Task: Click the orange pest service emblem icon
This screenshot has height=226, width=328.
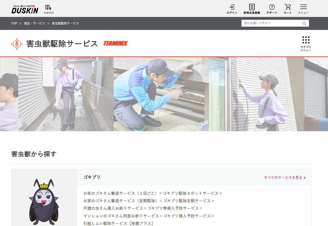Action: 17,44
